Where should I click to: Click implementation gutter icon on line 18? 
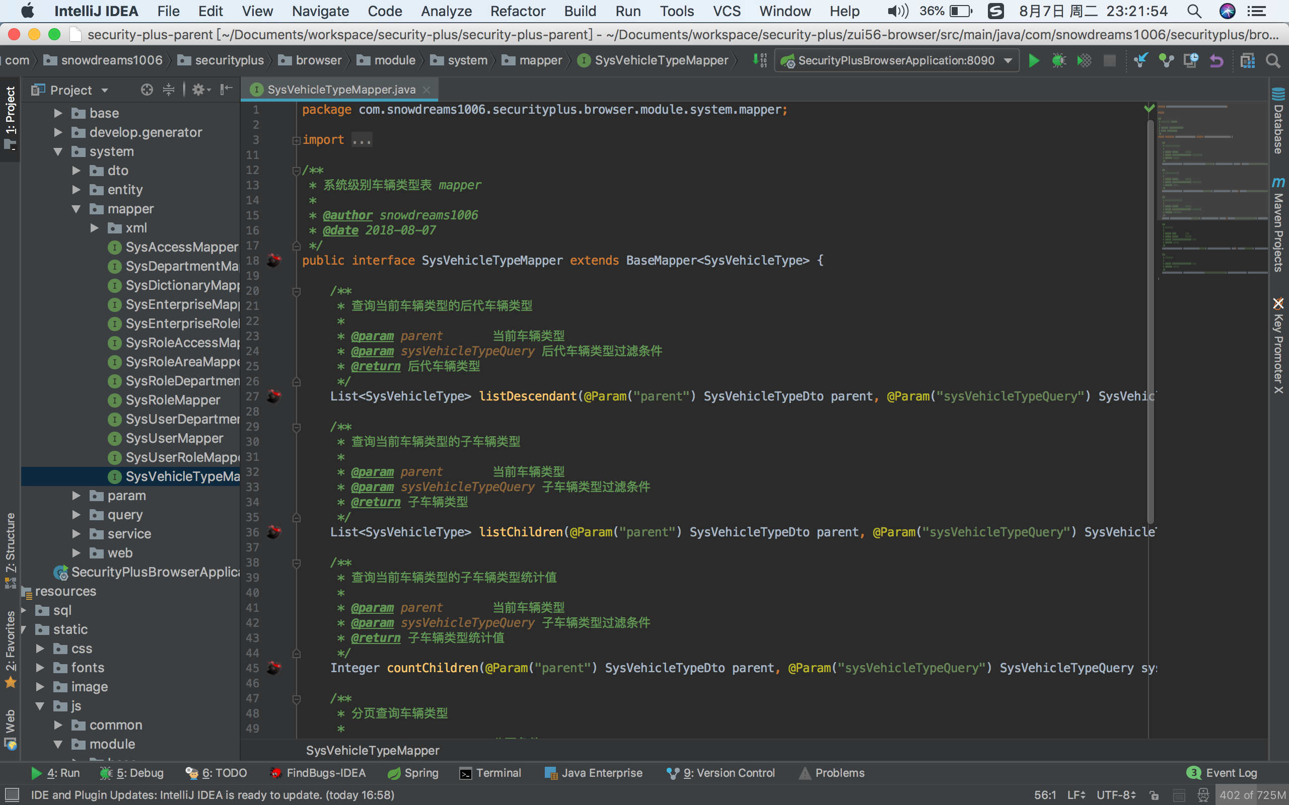click(x=274, y=260)
